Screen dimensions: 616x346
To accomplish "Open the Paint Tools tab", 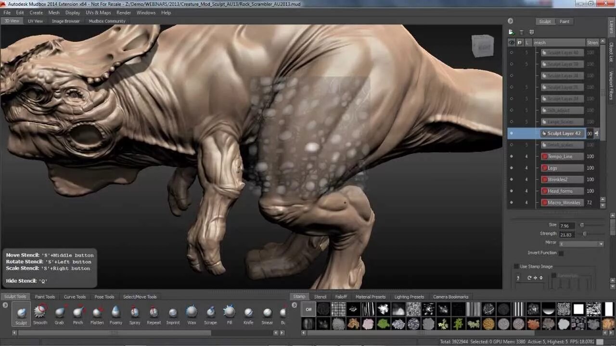I will point(45,297).
